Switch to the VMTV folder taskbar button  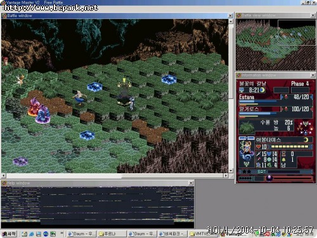(203, 234)
